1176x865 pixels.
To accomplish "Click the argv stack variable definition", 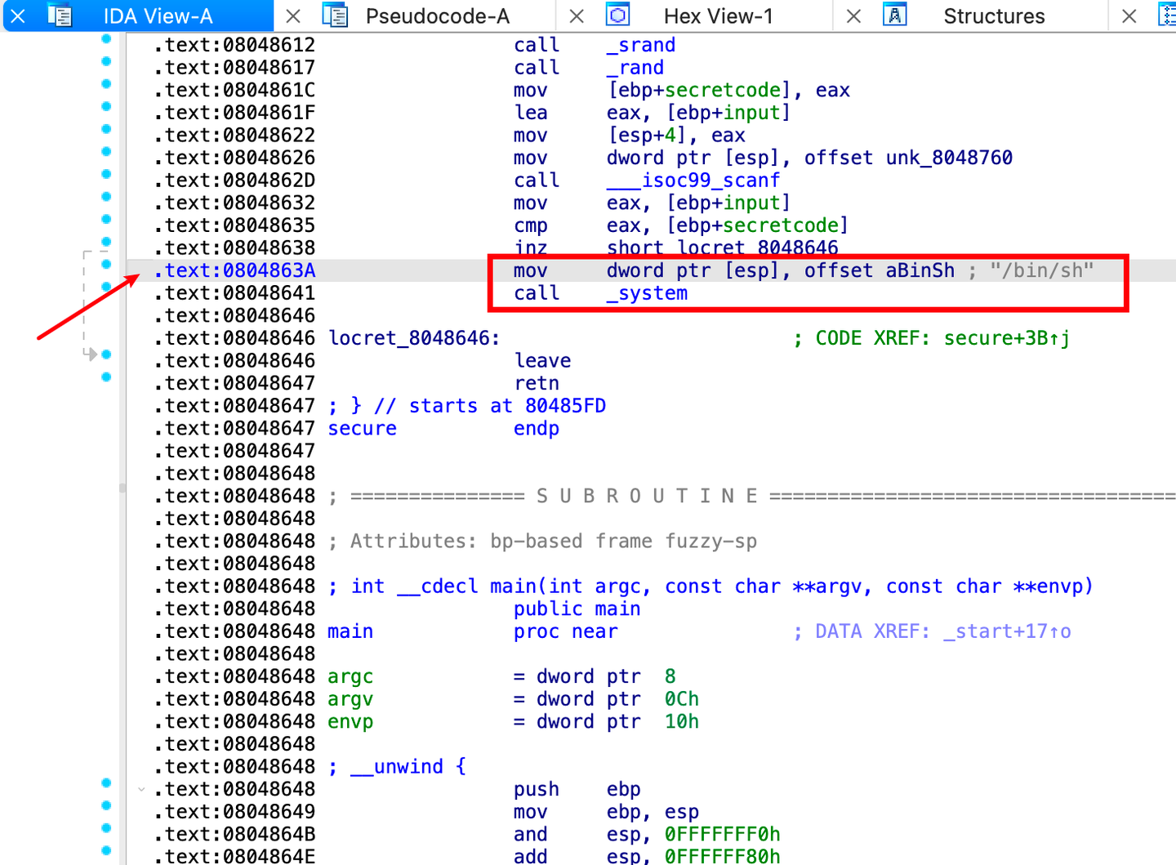I will tap(350, 699).
